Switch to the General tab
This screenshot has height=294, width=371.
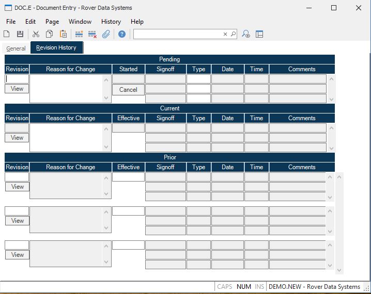click(x=16, y=48)
